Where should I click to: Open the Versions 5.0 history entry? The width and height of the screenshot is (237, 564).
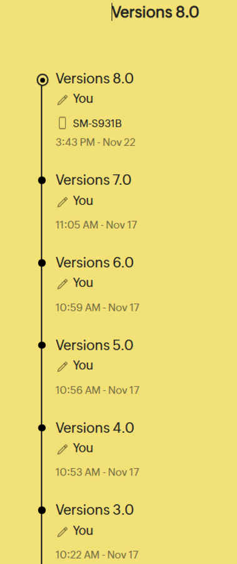pyautogui.click(x=94, y=345)
